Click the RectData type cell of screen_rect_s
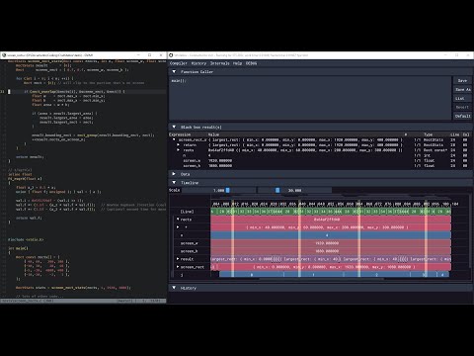The height and width of the screenshot is (356, 474). [x=434, y=139]
